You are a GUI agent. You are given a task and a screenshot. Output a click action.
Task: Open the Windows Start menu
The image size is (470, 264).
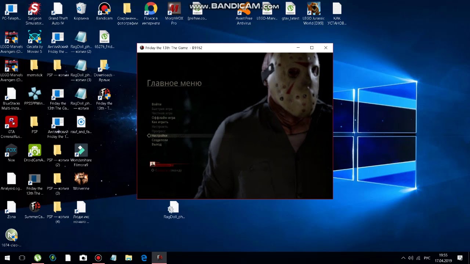(x=7, y=258)
